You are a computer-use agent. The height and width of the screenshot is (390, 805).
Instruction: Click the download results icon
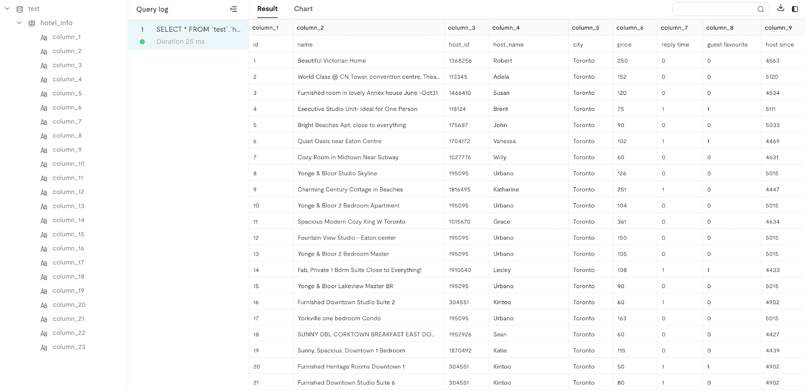[x=780, y=9]
